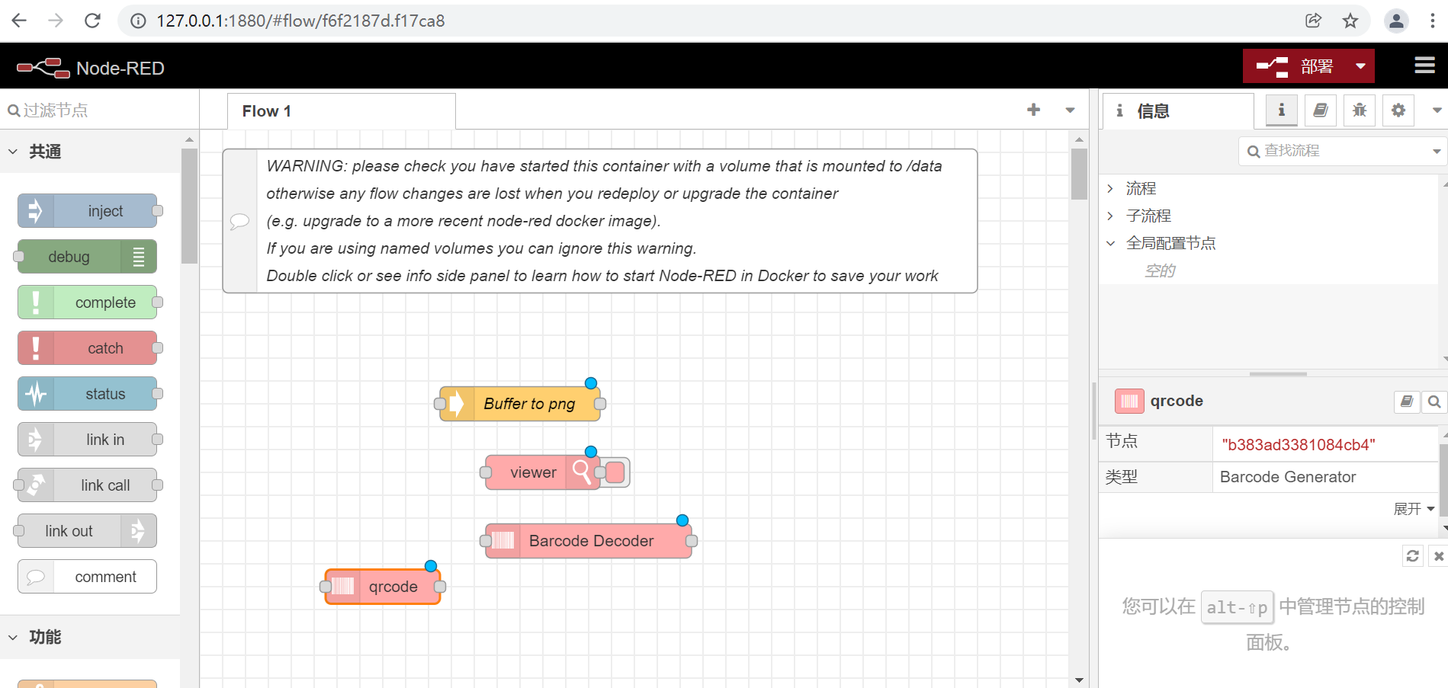The height and width of the screenshot is (688, 1448).
Task: Select the link in node in palette
Action: point(88,440)
